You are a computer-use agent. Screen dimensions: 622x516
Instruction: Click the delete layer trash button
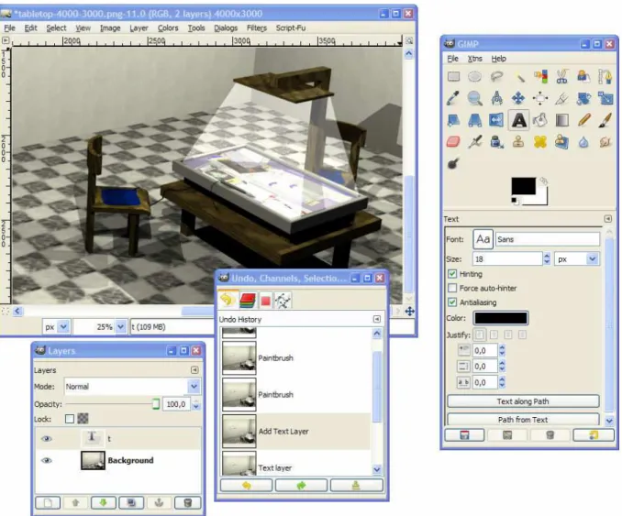[188, 503]
